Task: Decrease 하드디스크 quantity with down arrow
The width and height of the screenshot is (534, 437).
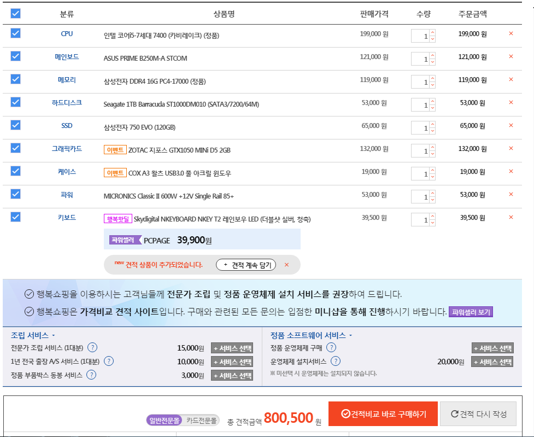Action: pos(432,108)
